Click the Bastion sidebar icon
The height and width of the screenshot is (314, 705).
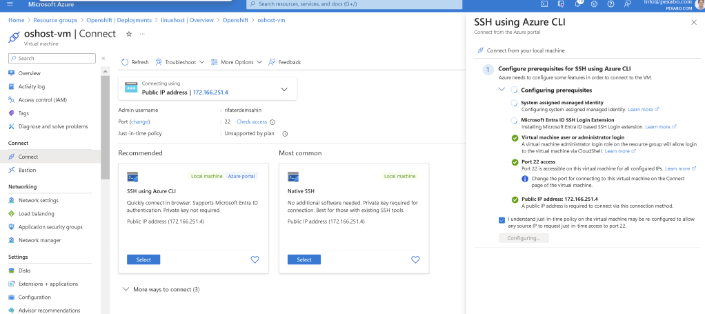point(11,170)
